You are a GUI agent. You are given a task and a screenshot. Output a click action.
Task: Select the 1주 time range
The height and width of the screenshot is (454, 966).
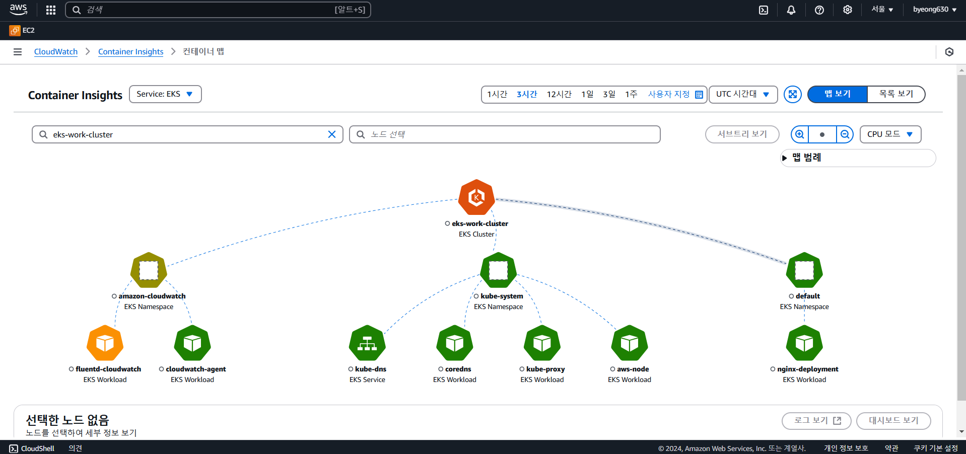click(x=631, y=95)
